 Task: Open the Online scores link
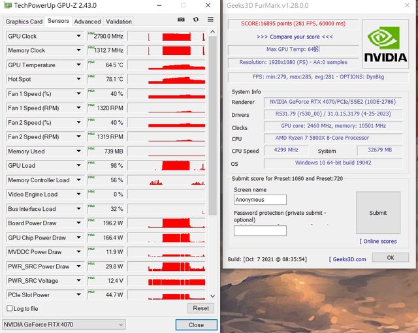tap(378, 241)
